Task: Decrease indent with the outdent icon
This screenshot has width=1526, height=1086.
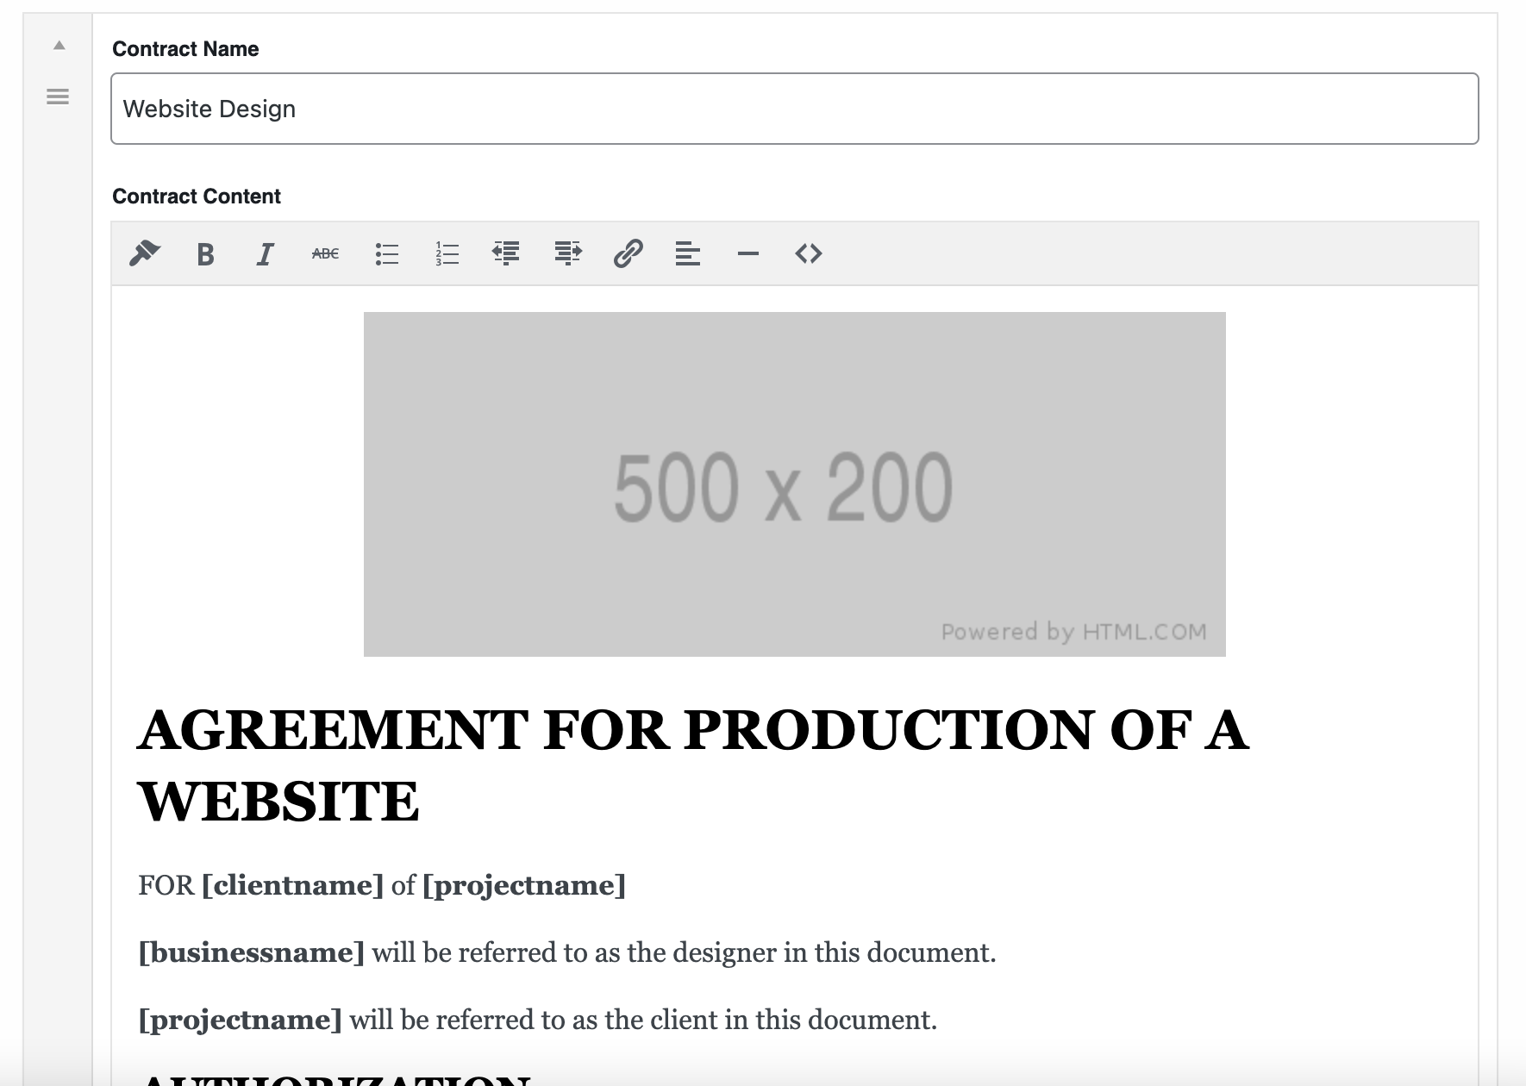Action: pos(506,253)
